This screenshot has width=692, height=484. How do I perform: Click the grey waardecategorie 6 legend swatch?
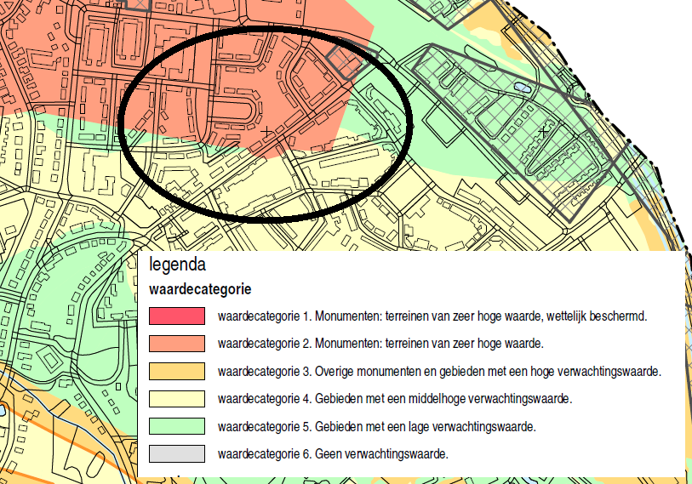177,453
